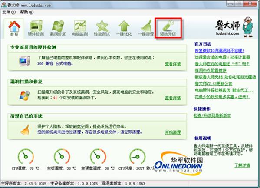Click 主硬盘温度: 36 ℃ reading
Image resolution: width=260 pixels, height=188 pixels.
pos(98,168)
